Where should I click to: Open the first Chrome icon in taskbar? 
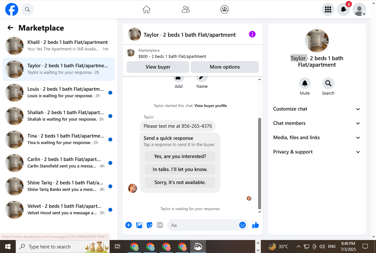point(134,246)
